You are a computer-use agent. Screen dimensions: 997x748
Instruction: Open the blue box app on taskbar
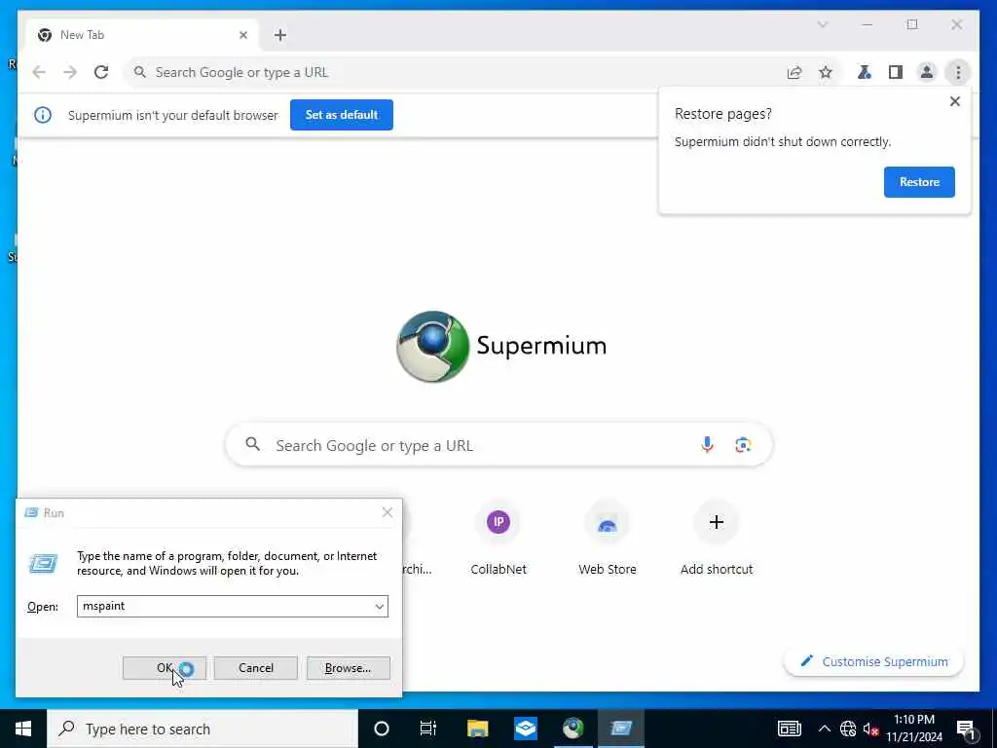(525, 729)
